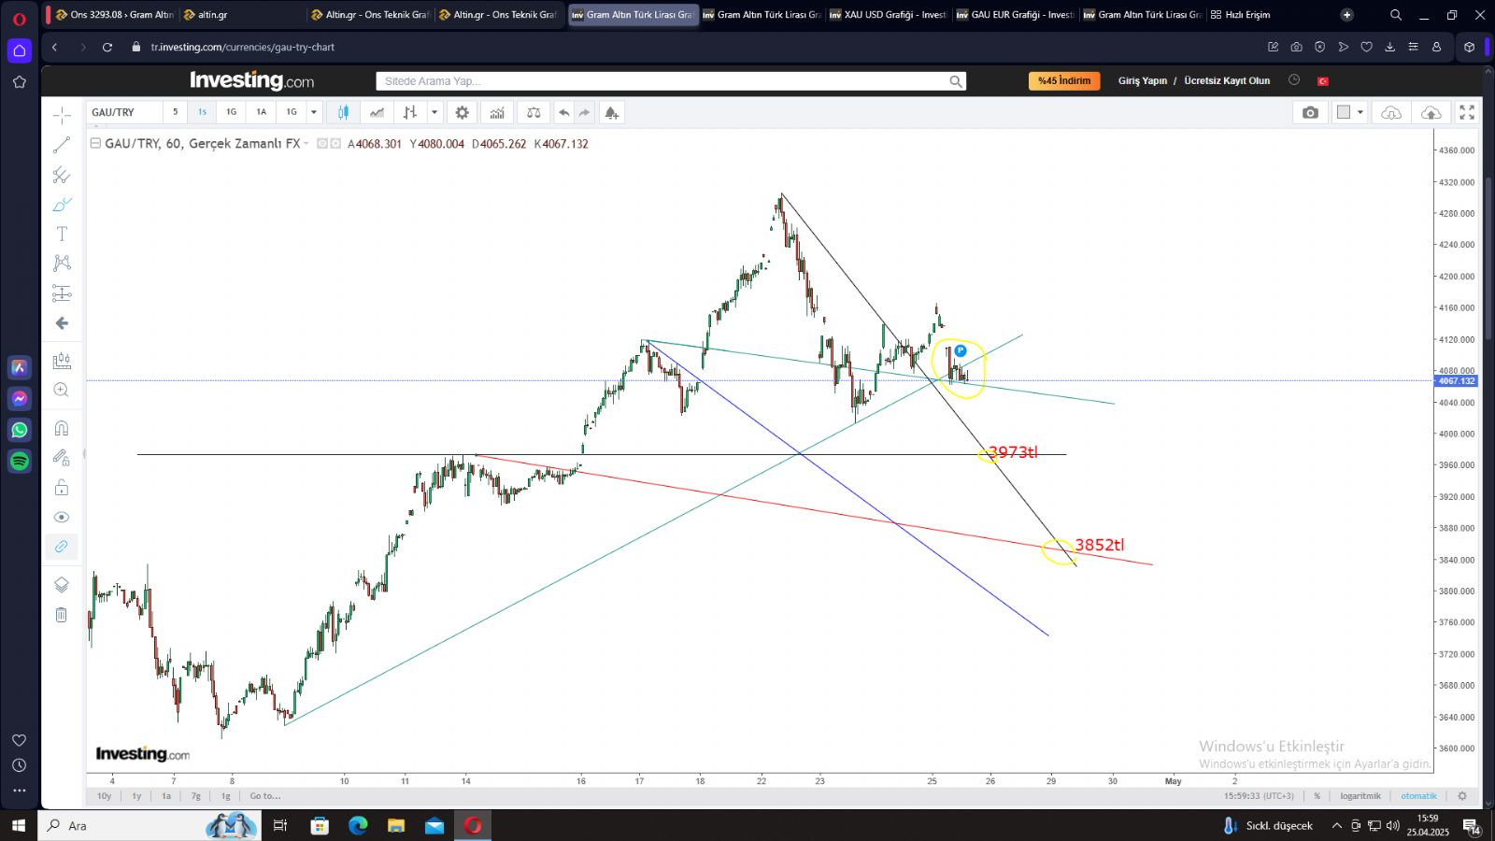Toggle the drawing sync link icon
Viewport: 1495px width, 841px height.
tap(62, 547)
